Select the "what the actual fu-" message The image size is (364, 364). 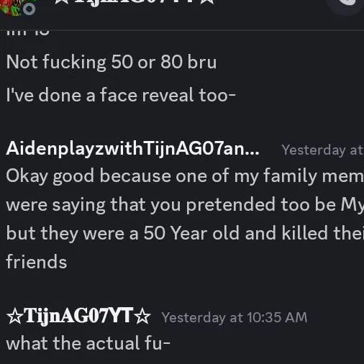pos(88,343)
